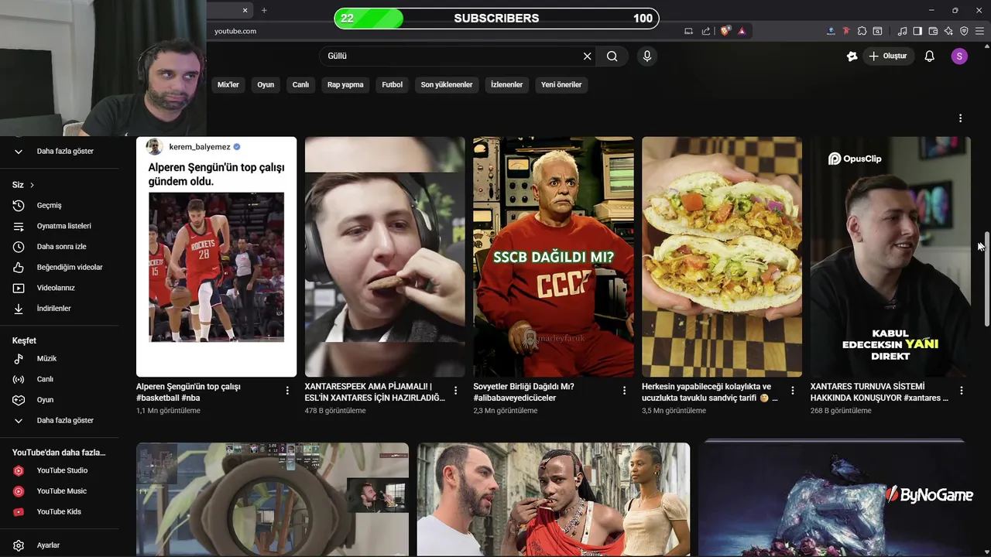Open the YouTube Studio icon

(x=19, y=470)
